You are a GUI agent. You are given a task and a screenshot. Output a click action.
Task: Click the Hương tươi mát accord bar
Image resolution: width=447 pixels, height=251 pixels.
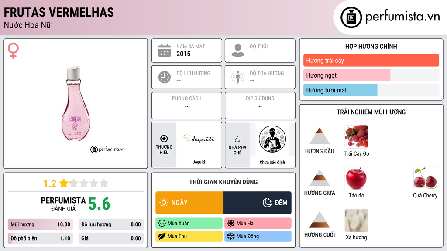click(371, 90)
